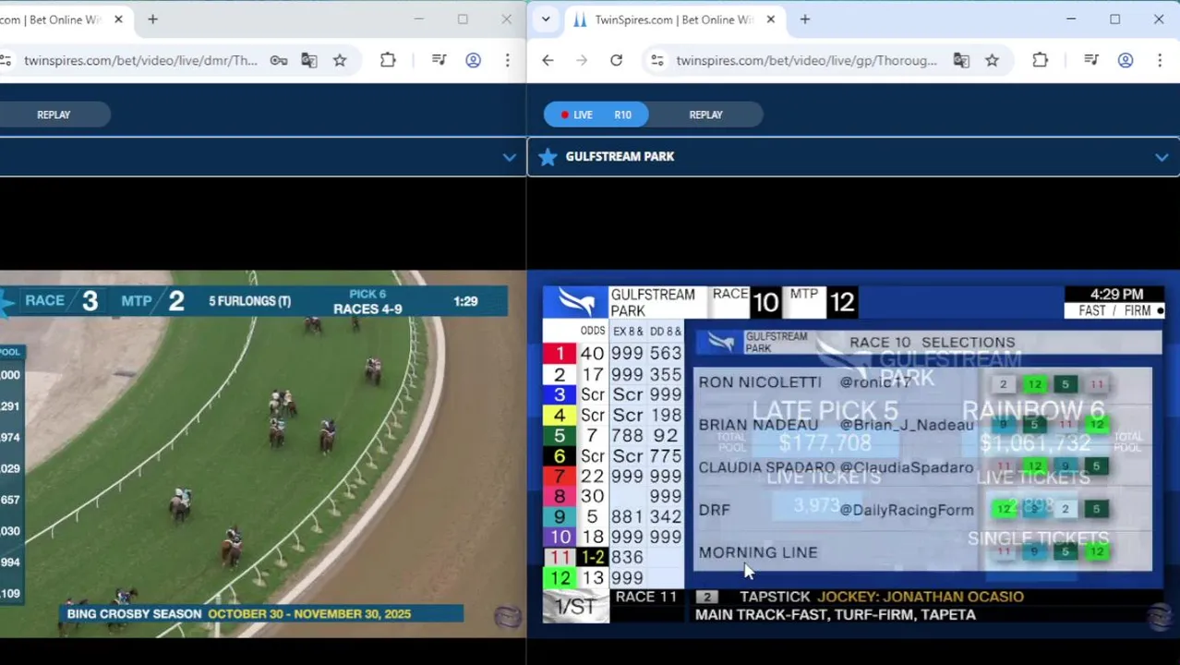This screenshot has width=1180, height=665.
Task: Click the forward arrow in right browser window
Action: [582, 60]
